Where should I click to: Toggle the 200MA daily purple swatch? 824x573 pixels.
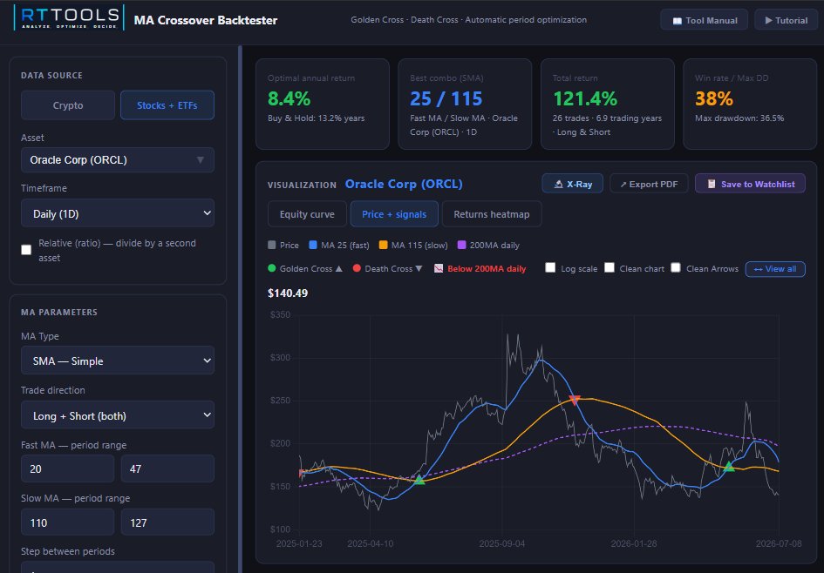(461, 245)
